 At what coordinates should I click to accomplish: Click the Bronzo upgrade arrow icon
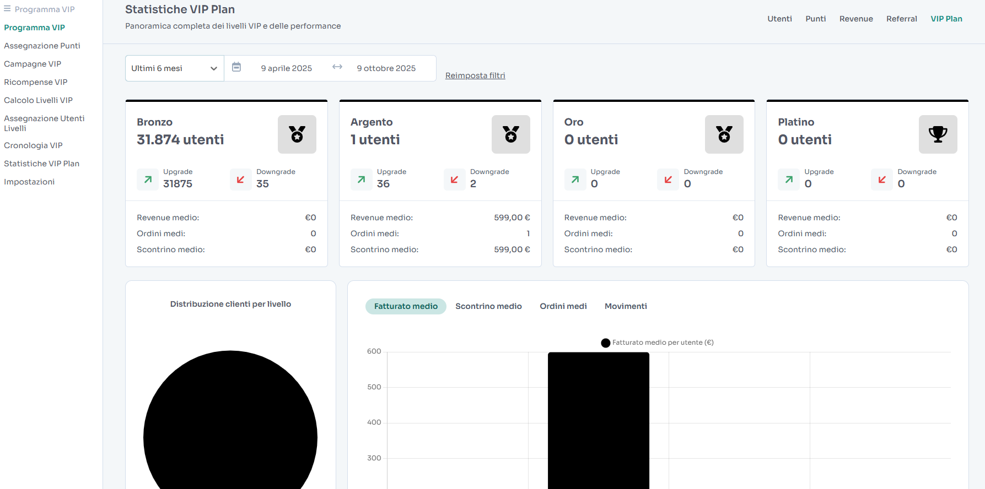[x=148, y=180]
